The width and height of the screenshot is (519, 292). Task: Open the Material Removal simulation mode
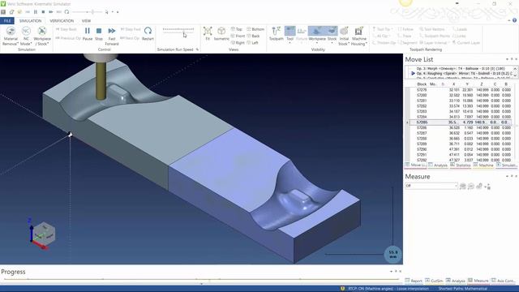click(x=11, y=36)
